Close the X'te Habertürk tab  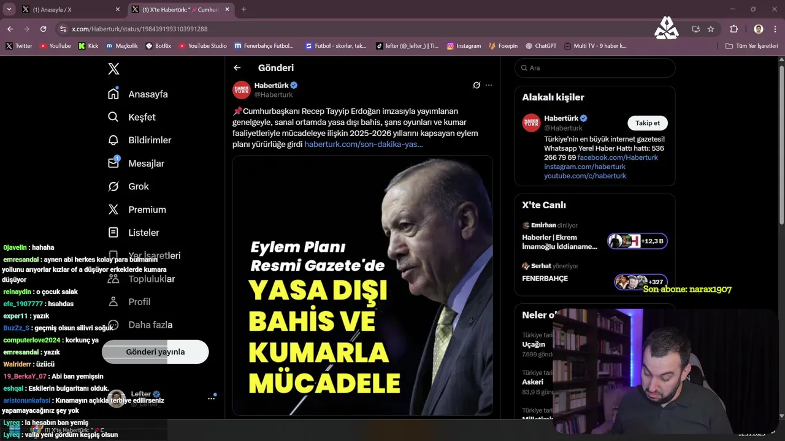point(227,9)
